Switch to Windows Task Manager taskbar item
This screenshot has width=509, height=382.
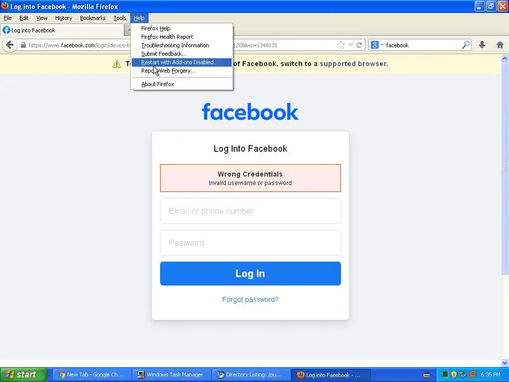tap(171, 375)
